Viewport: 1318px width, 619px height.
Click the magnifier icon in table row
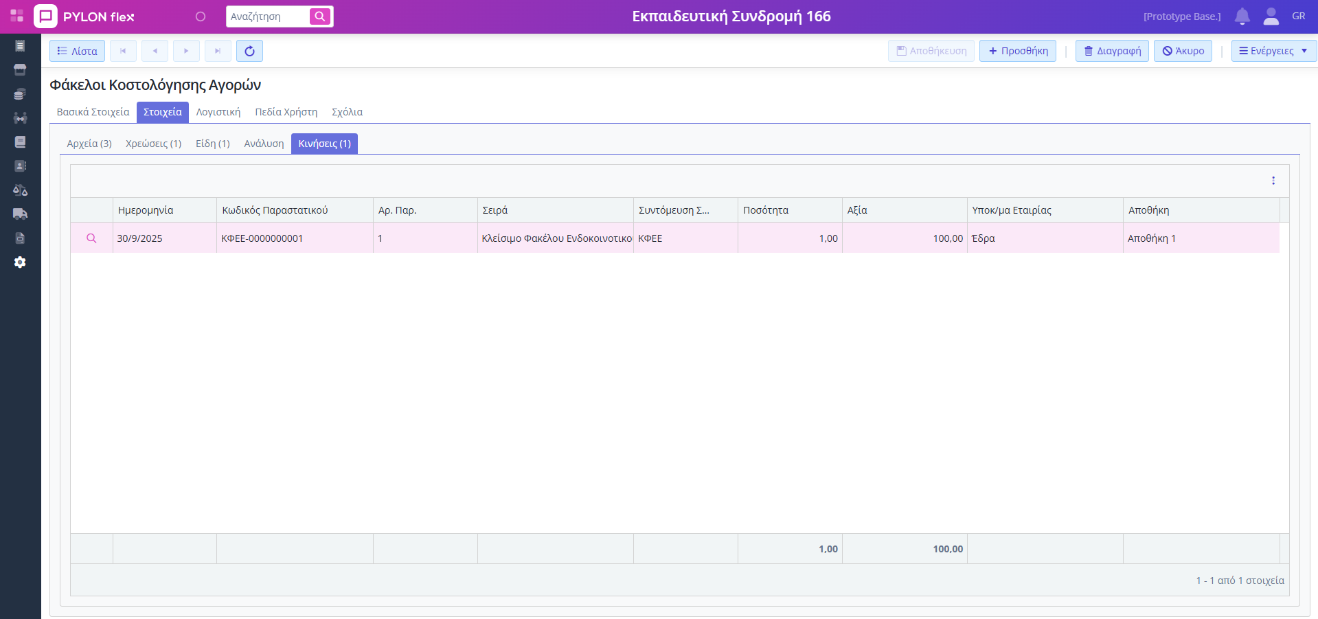click(91, 238)
